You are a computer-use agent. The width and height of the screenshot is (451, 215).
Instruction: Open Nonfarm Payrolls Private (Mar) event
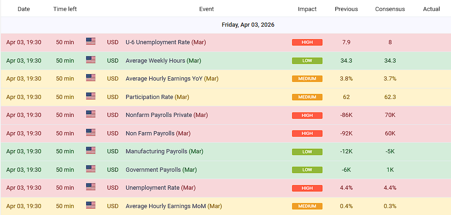pyautogui.click(x=167, y=115)
